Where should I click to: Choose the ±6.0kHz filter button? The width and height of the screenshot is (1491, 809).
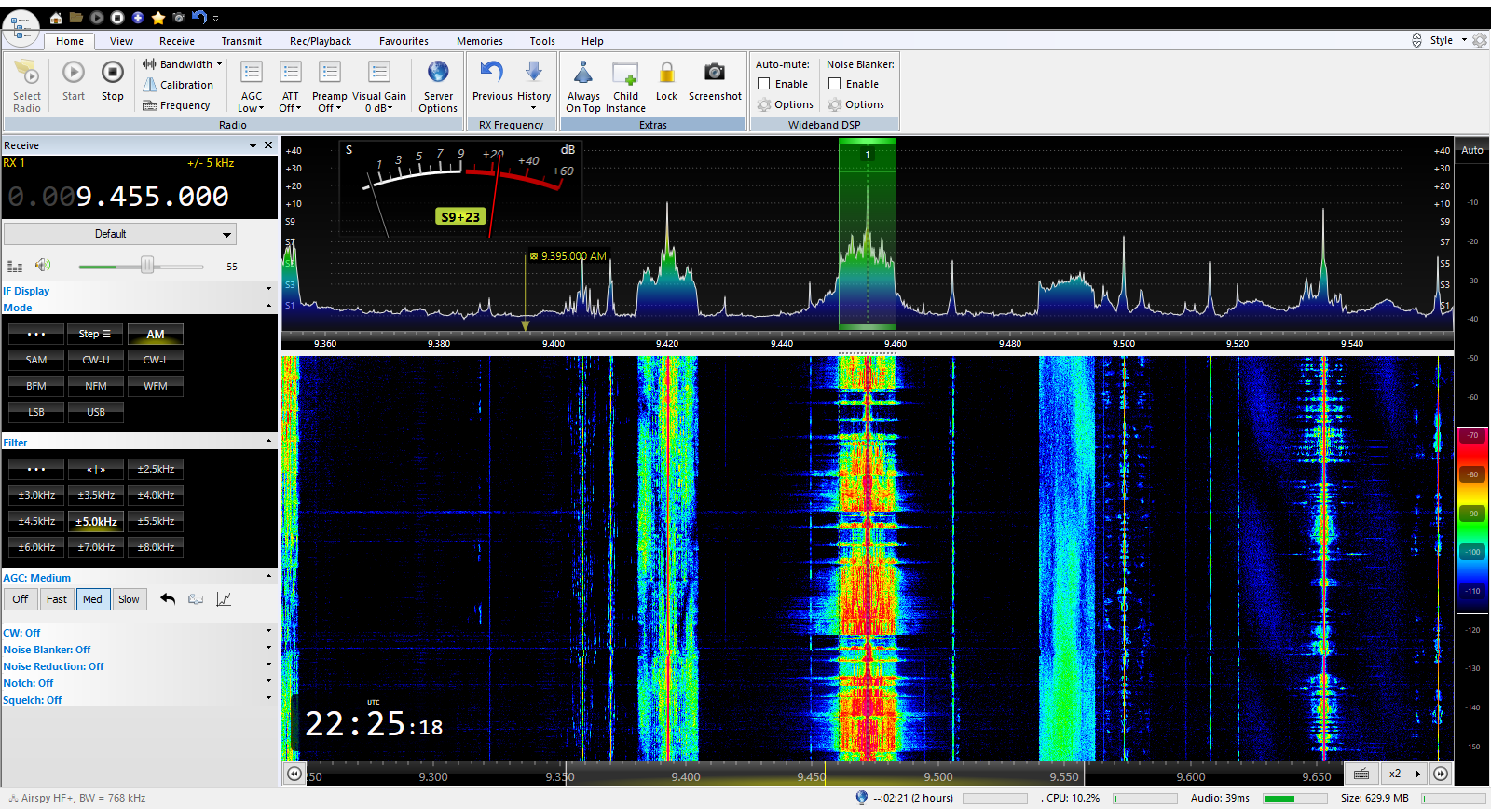coord(36,547)
